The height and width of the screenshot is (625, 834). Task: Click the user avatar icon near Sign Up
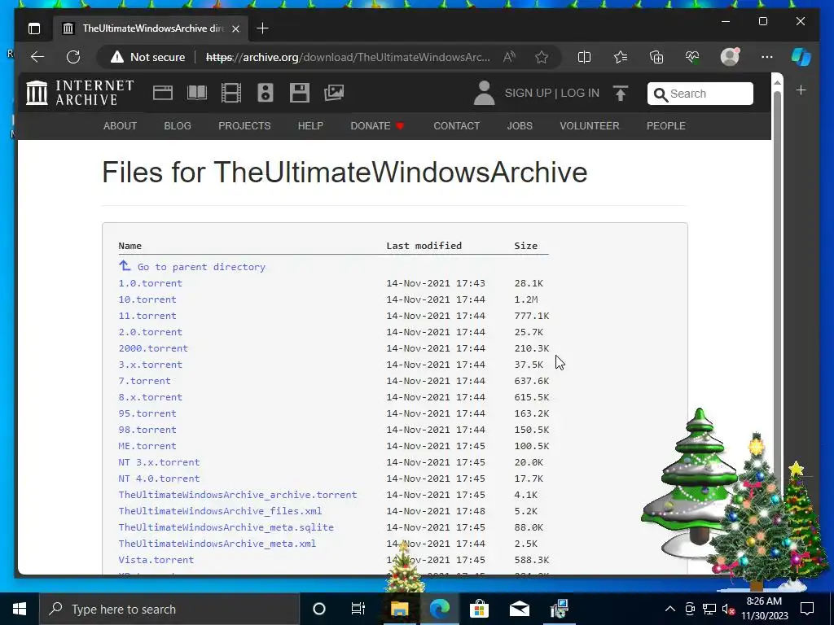pos(484,93)
